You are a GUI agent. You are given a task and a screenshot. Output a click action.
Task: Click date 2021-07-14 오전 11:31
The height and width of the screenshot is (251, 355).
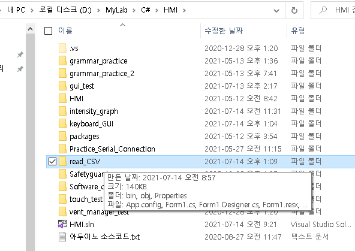tap(243, 111)
